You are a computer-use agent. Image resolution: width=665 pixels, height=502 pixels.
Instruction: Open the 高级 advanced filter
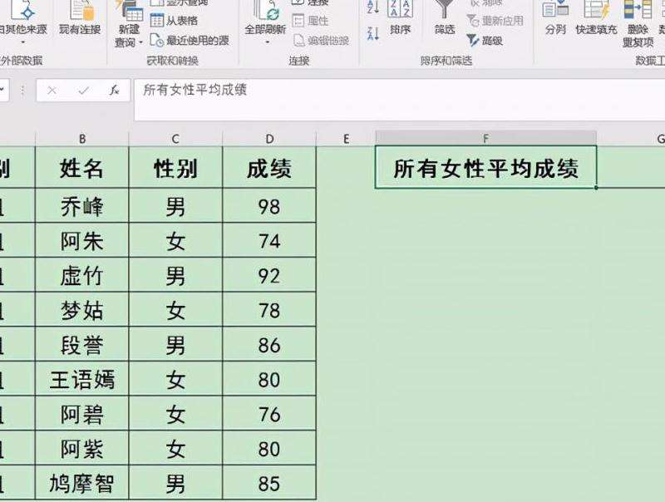[x=485, y=40]
